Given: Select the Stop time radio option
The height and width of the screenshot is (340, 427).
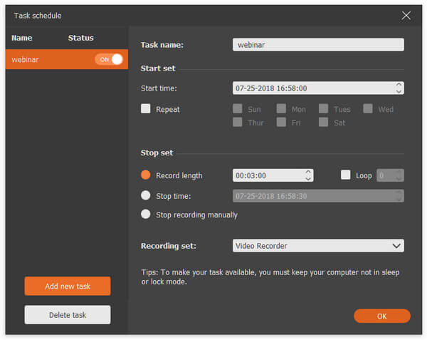Looking at the screenshot, I should click(x=146, y=195).
